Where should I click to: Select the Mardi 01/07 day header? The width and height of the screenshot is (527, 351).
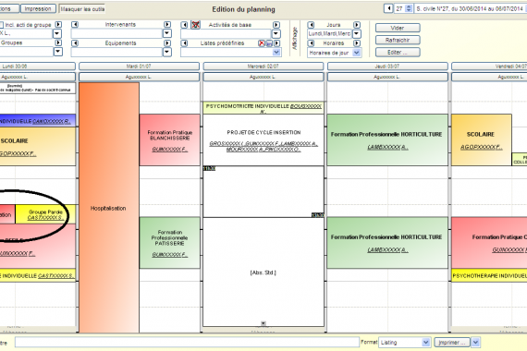click(x=139, y=67)
